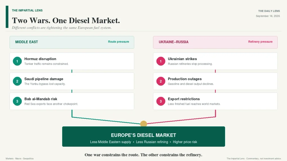Viewport: 287px width, 161px height.
Task: Click "THE DAILY LENS" in the top corner
Action: pos(269,11)
